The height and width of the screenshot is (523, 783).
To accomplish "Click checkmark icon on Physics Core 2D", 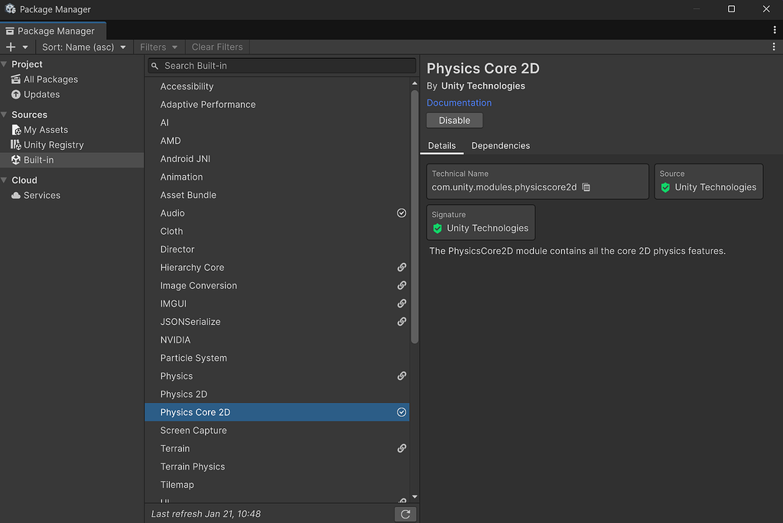I will pyautogui.click(x=401, y=412).
